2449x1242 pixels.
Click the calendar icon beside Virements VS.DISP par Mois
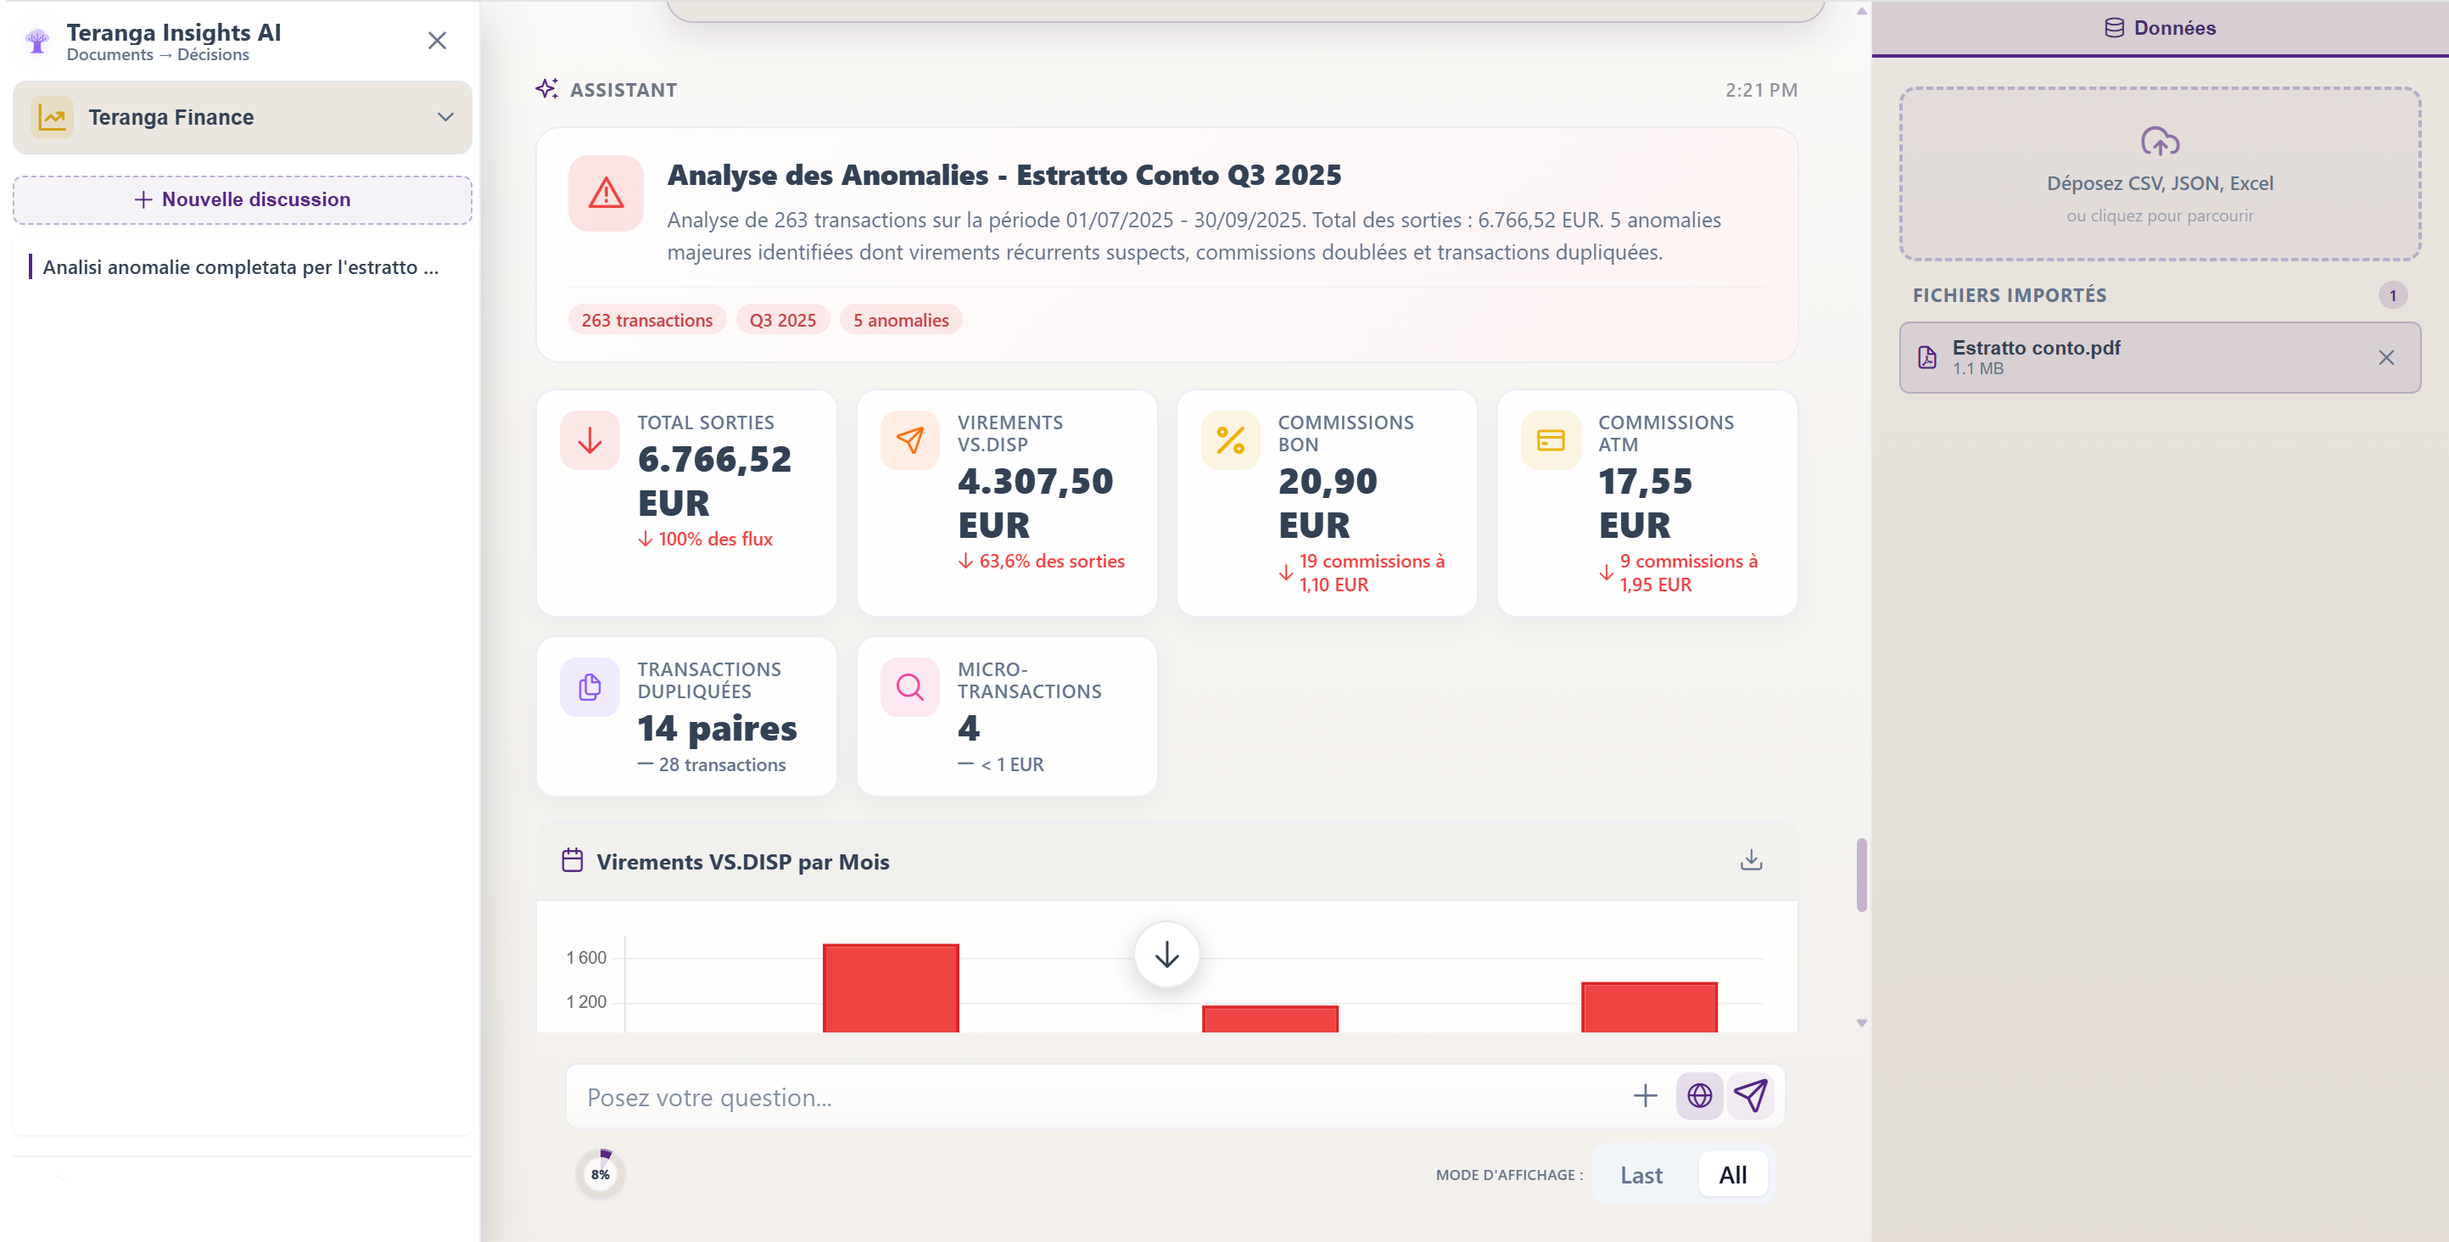(x=573, y=860)
